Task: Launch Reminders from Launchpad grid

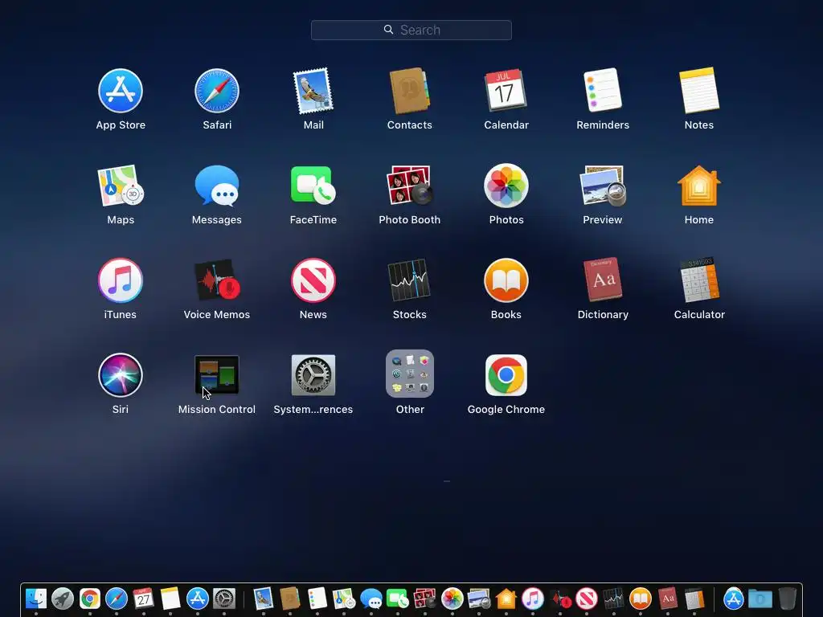Action: (603, 90)
